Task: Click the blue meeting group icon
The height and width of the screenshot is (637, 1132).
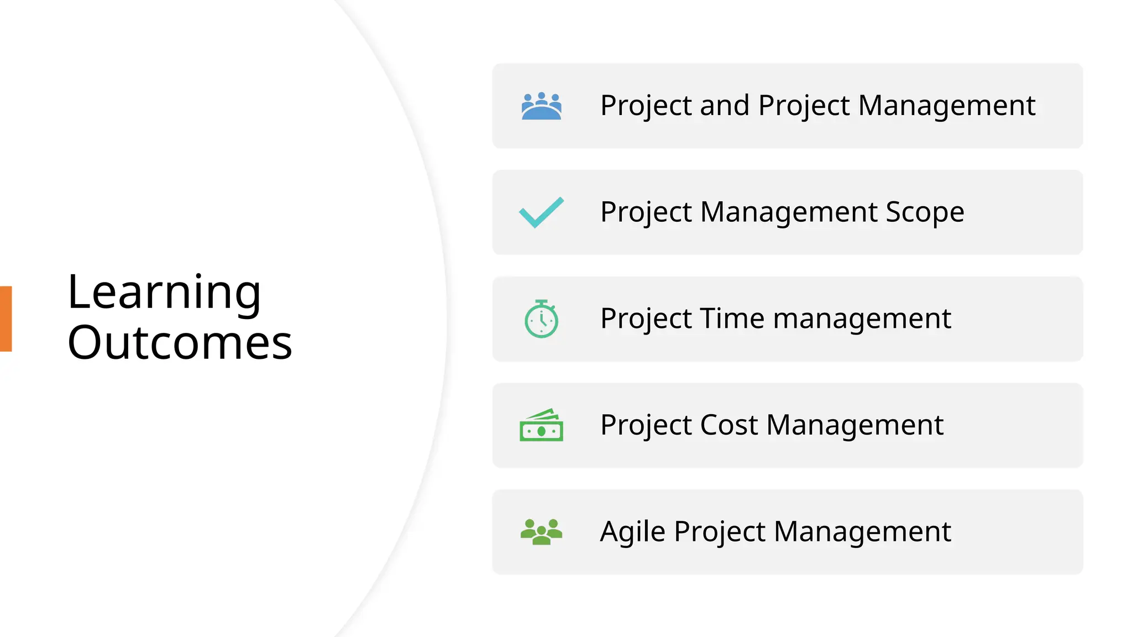Action: pos(541,106)
